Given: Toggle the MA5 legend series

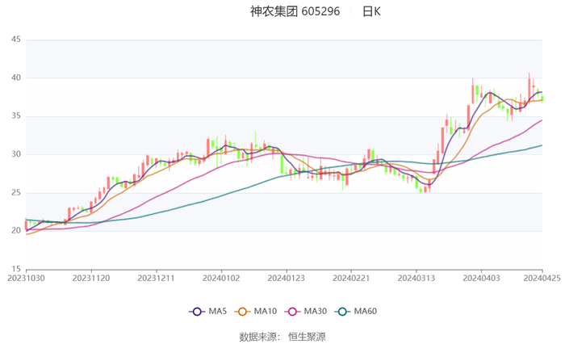Looking at the screenshot, I should (x=208, y=311).
